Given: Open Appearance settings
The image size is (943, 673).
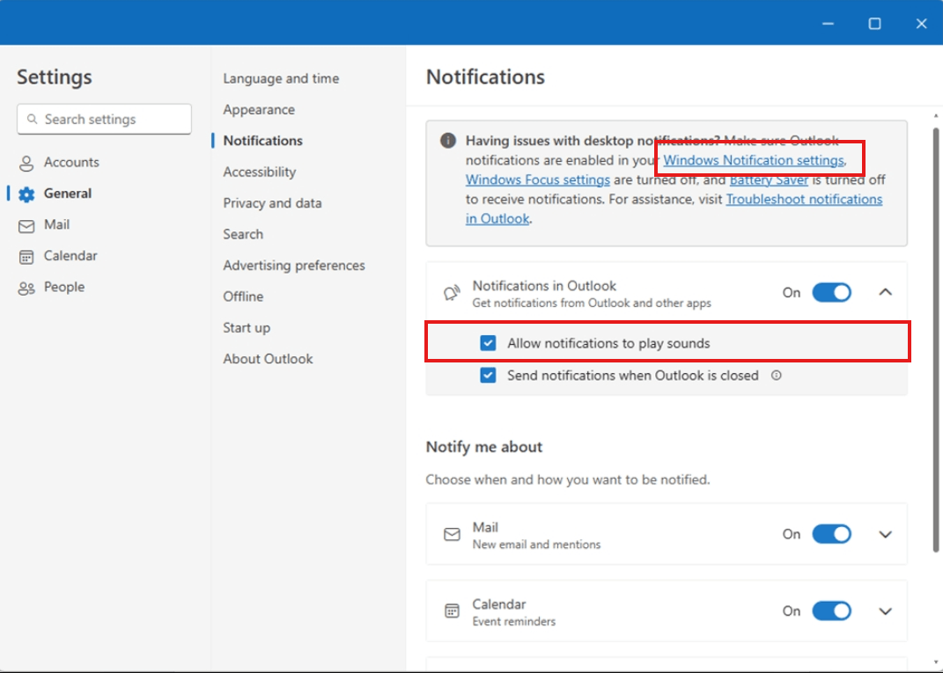Looking at the screenshot, I should click(x=259, y=109).
